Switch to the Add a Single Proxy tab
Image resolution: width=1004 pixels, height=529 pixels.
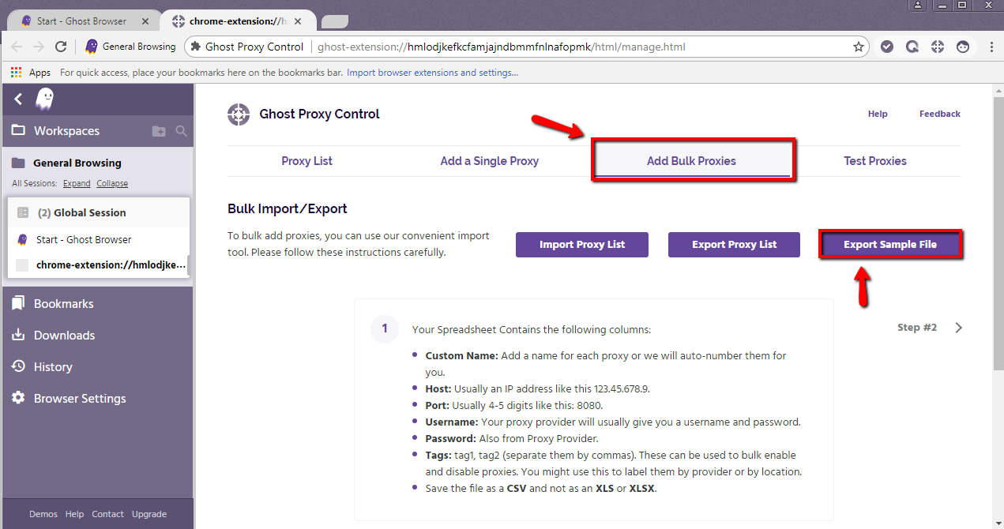tap(490, 161)
